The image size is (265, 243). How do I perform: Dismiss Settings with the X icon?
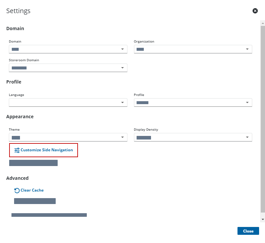255,11
